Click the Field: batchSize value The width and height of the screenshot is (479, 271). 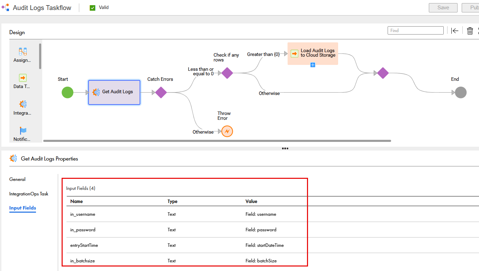point(261,261)
